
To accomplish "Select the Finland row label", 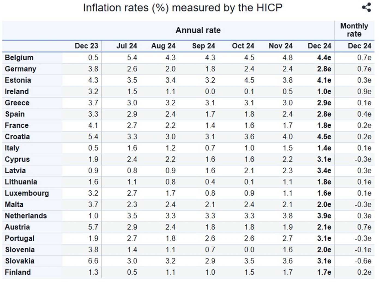I will click(18, 272).
